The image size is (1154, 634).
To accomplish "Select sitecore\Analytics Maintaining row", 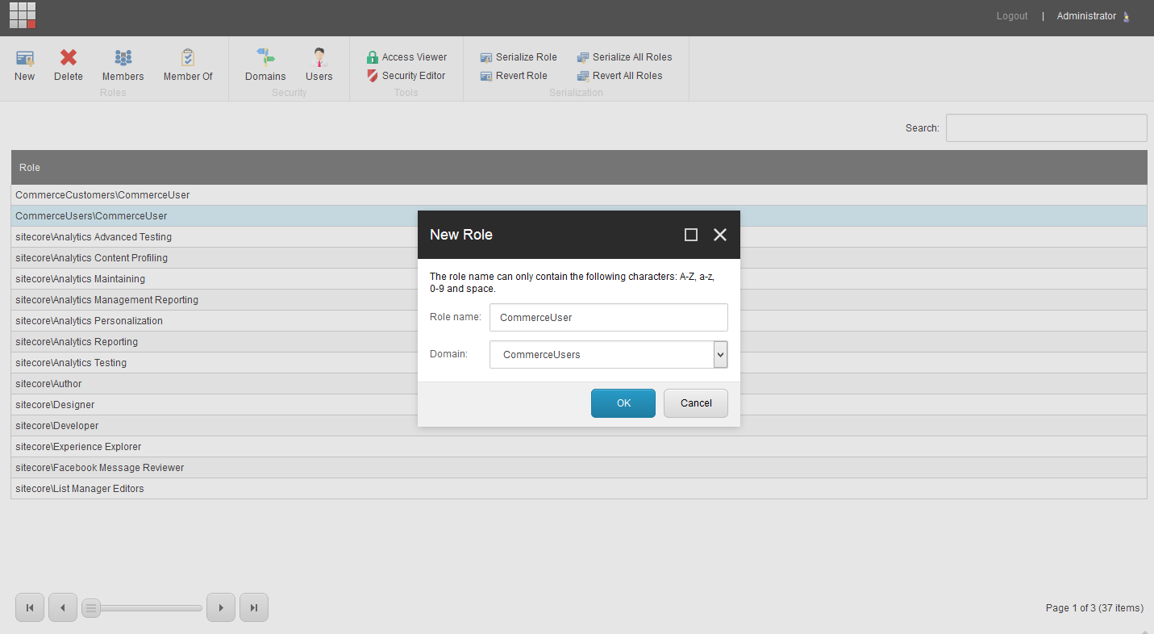I will pyautogui.click(x=579, y=279).
